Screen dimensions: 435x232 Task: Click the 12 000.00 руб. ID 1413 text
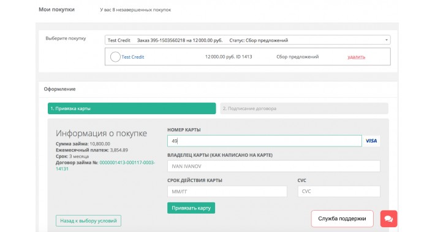229,57
